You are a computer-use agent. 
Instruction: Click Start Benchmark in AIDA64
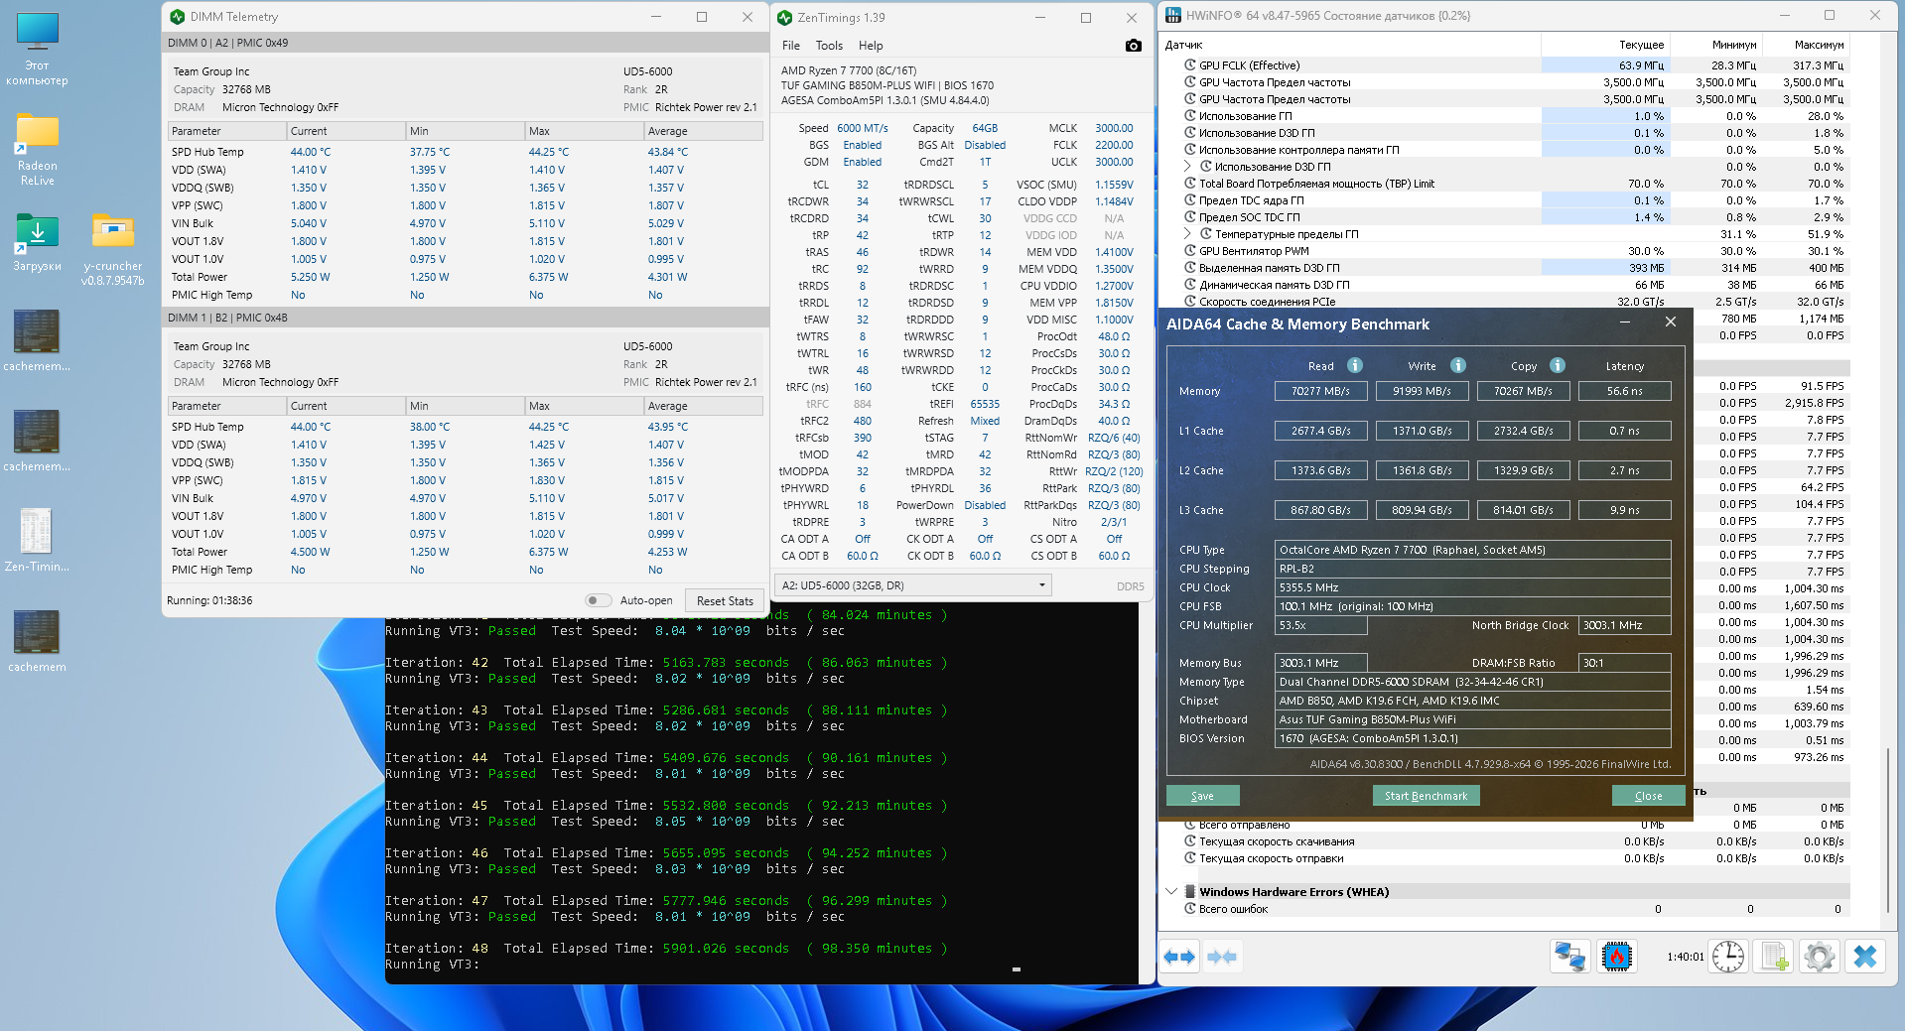pyautogui.click(x=1426, y=796)
